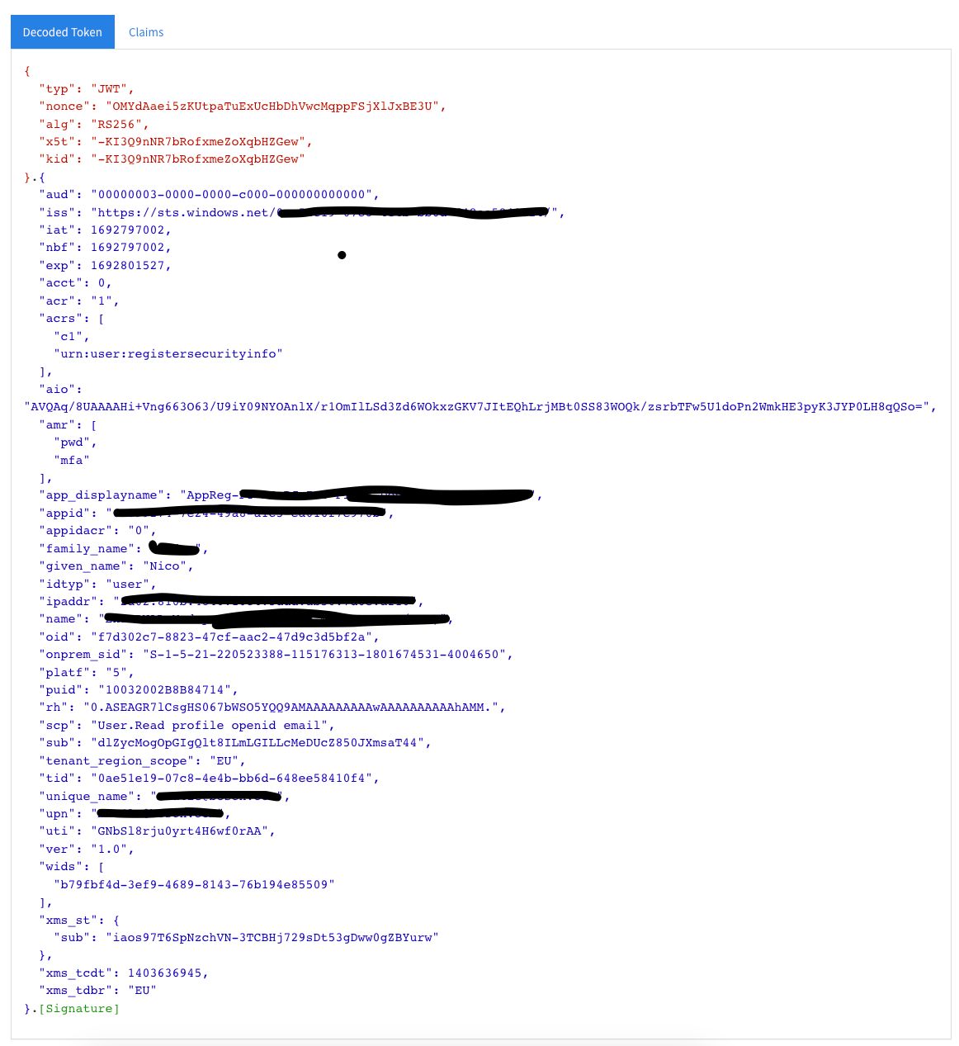Click the "uti" value GNbSl8rju0yrt4H6wf0rAA
Screen dimensions: 959x1046
[x=179, y=831]
